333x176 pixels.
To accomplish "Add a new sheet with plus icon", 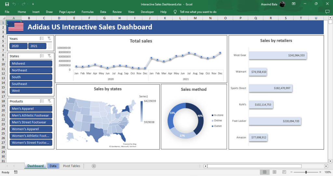I will pyautogui.click(x=94, y=166).
